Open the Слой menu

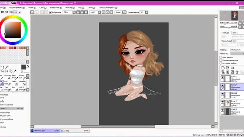[x=43, y=8]
